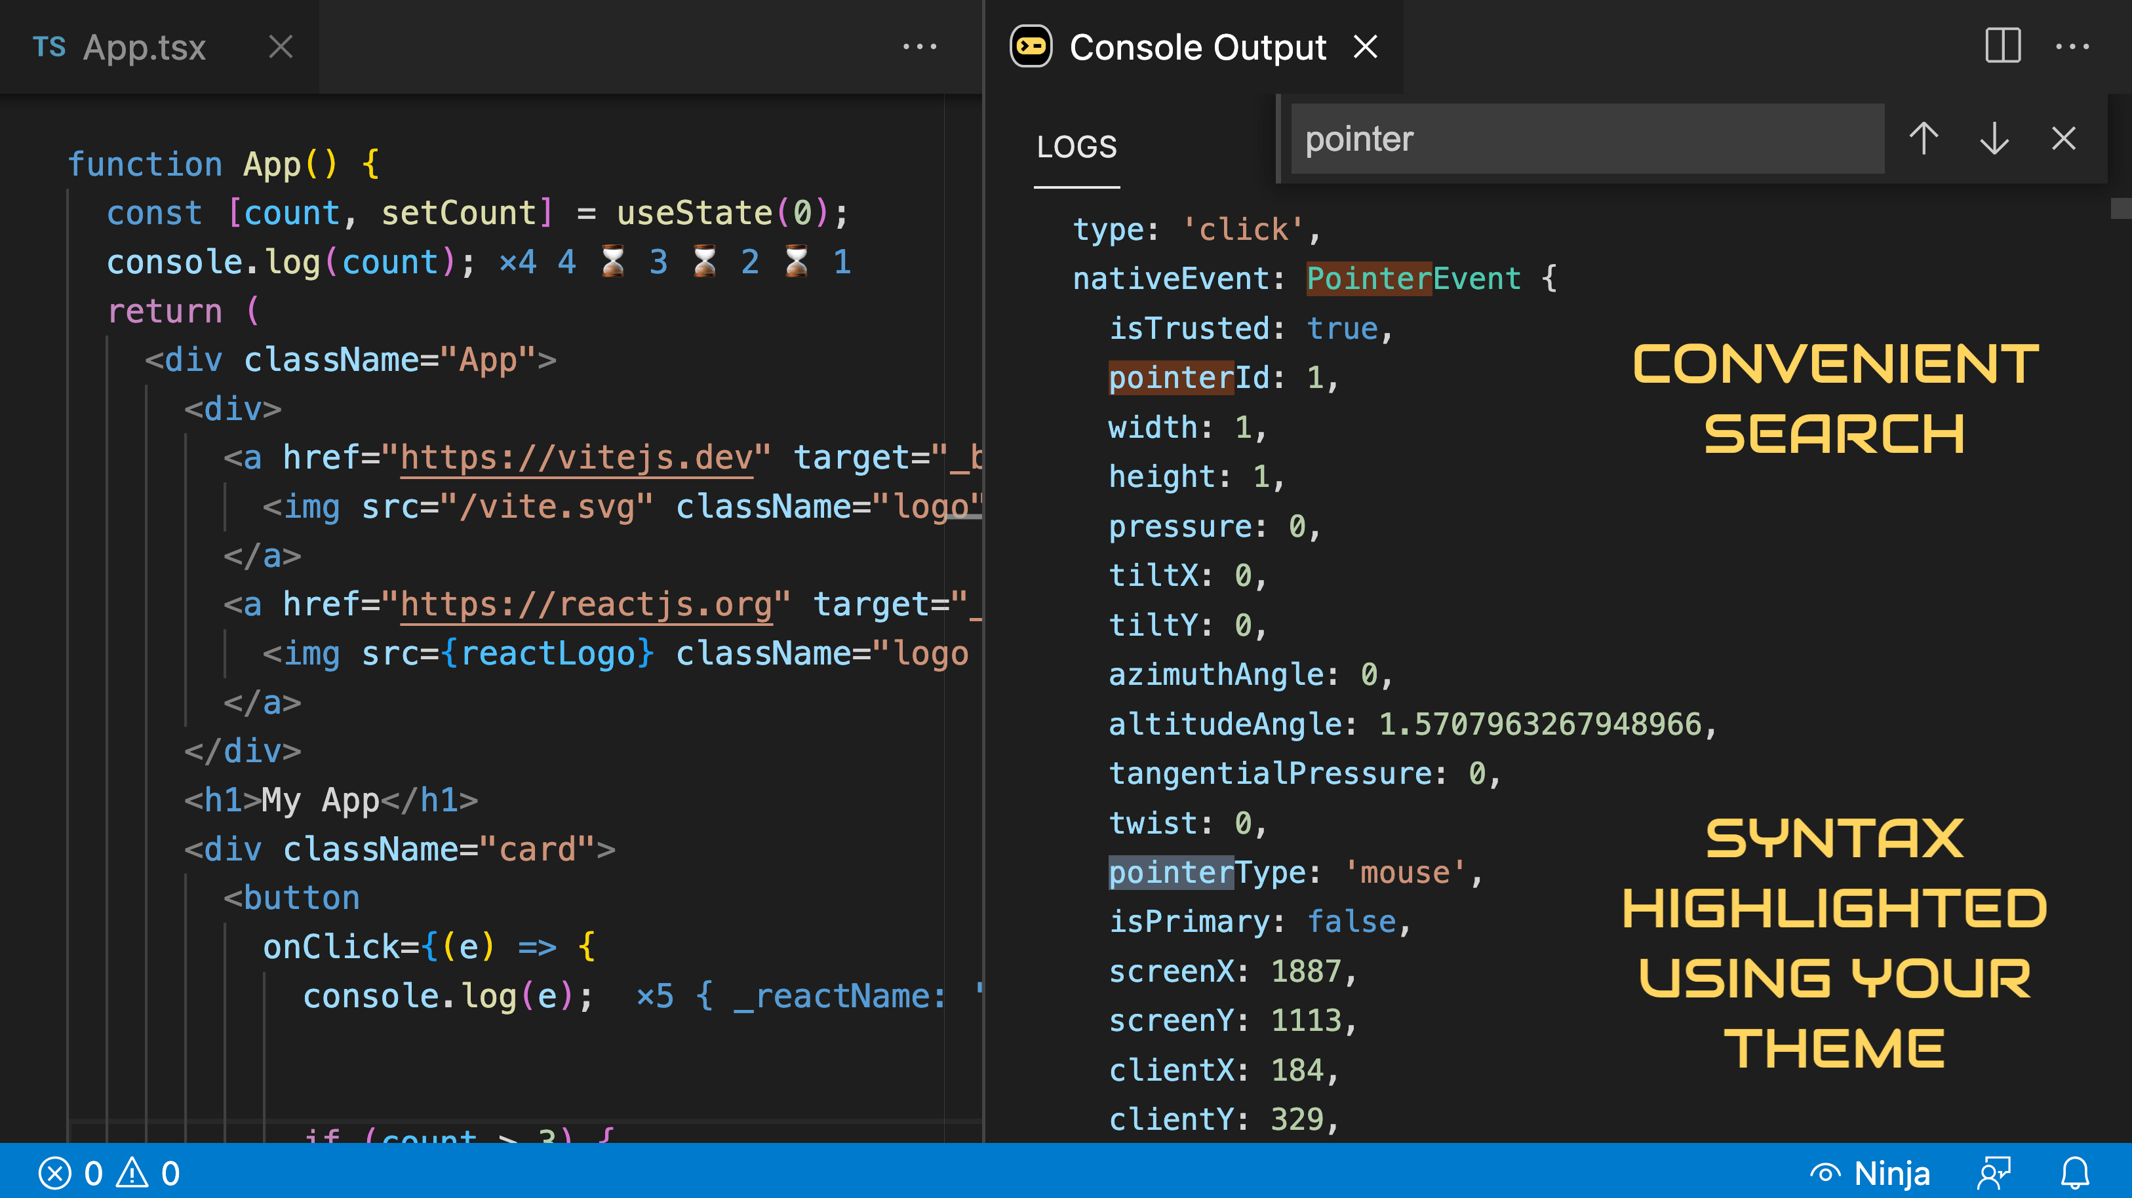Select the App.tsx tab
This screenshot has height=1198, width=2132.
159,47
